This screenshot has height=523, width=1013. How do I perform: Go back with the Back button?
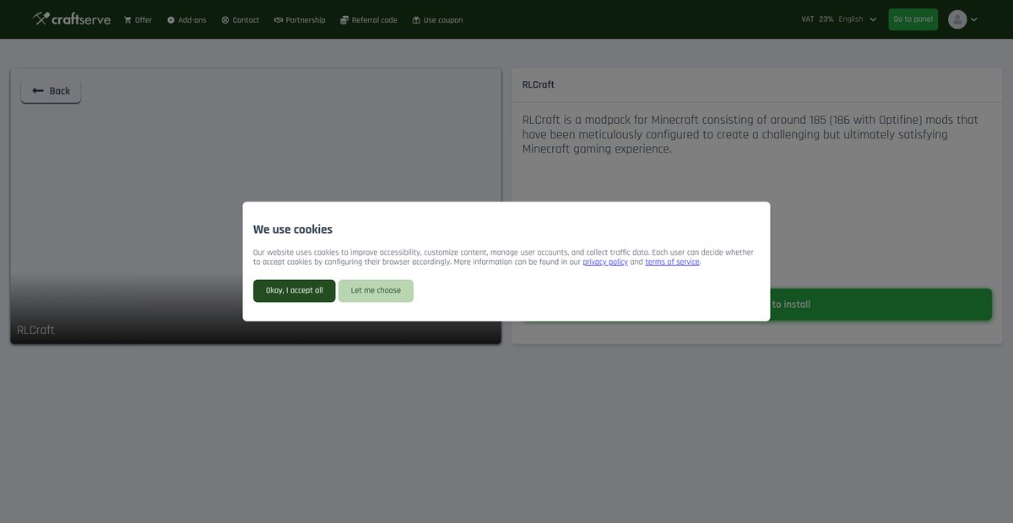coord(51,91)
